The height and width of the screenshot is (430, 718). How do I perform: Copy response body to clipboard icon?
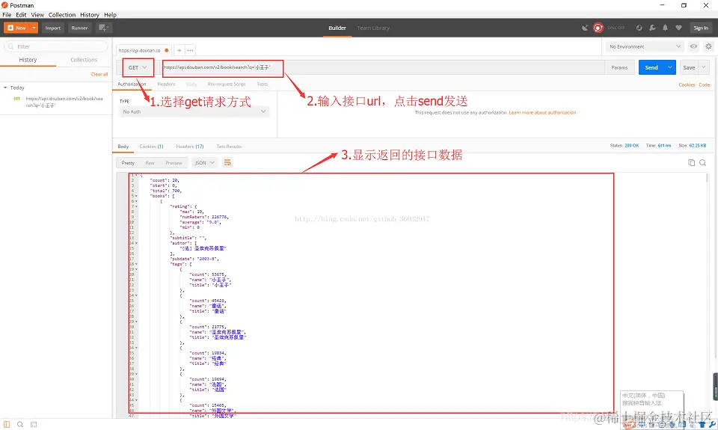coord(691,162)
